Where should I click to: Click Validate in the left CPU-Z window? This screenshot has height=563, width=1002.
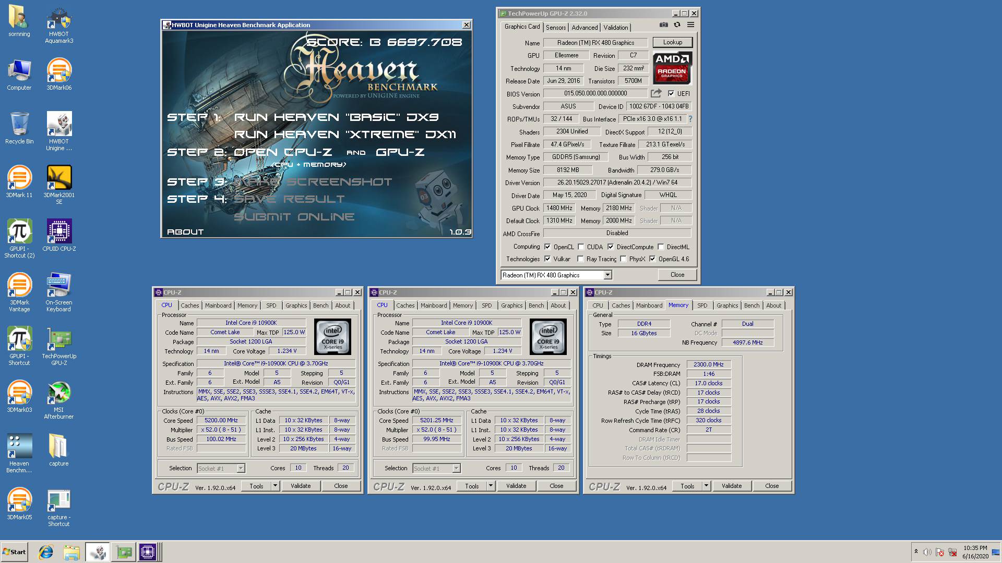[x=301, y=486]
